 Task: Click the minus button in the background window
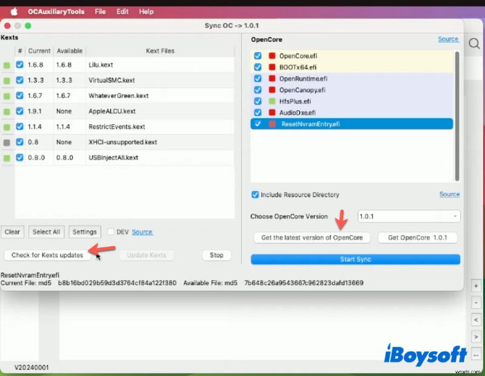tap(476, 303)
